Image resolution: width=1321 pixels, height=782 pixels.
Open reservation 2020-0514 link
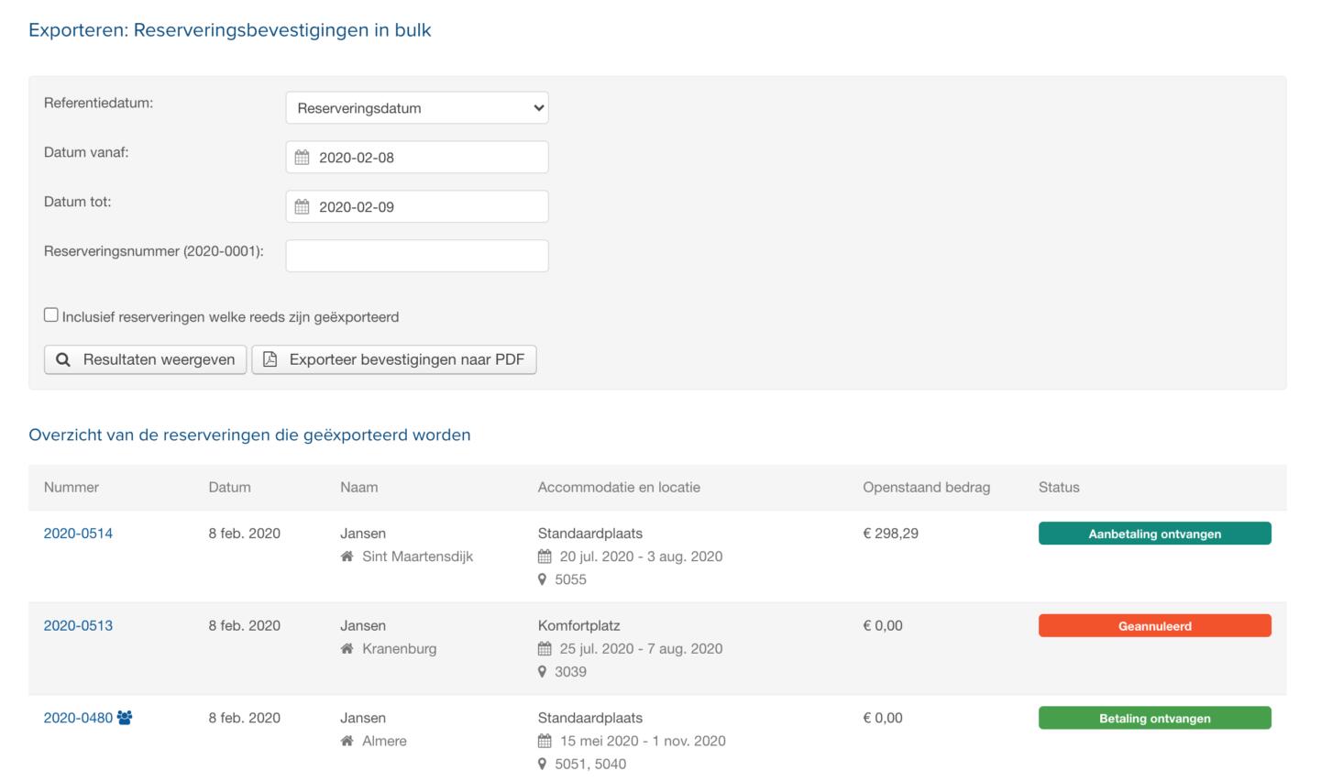(x=78, y=534)
